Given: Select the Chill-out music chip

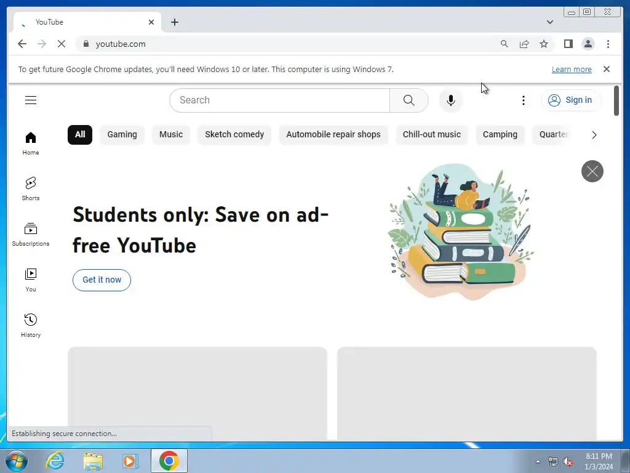Looking at the screenshot, I should point(431,134).
